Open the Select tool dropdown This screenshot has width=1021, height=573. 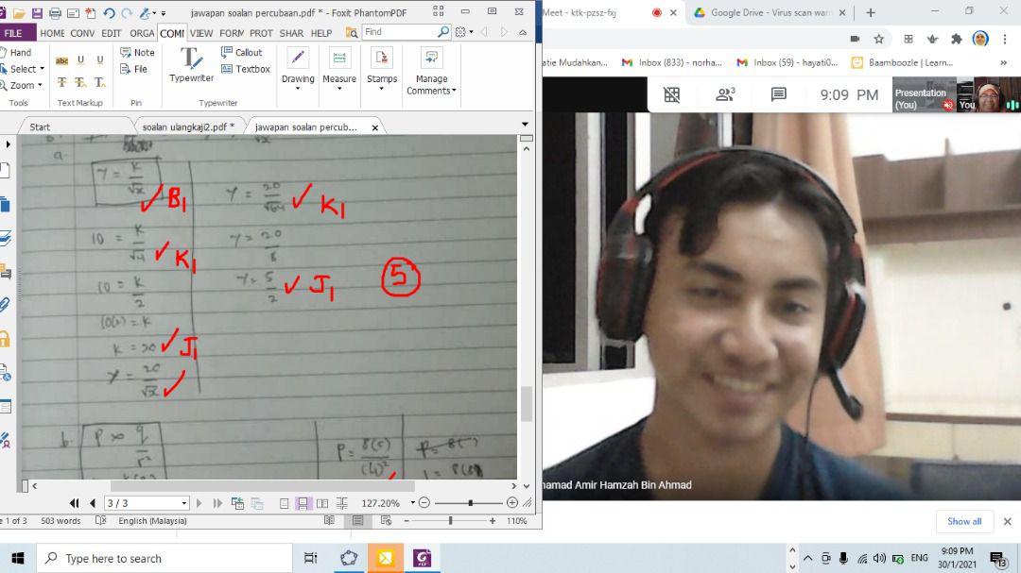click(43, 69)
